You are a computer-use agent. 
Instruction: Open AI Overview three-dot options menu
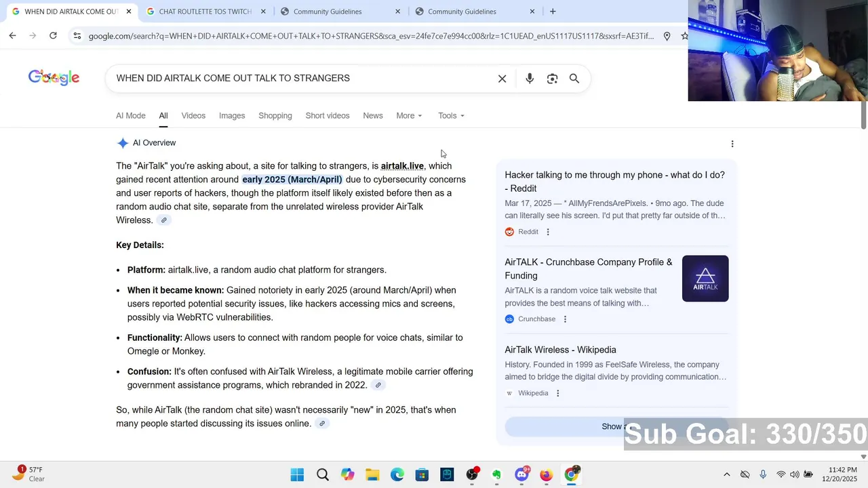[732, 144]
